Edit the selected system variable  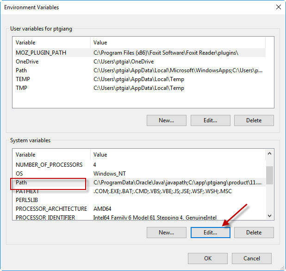[x=210, y=233]
